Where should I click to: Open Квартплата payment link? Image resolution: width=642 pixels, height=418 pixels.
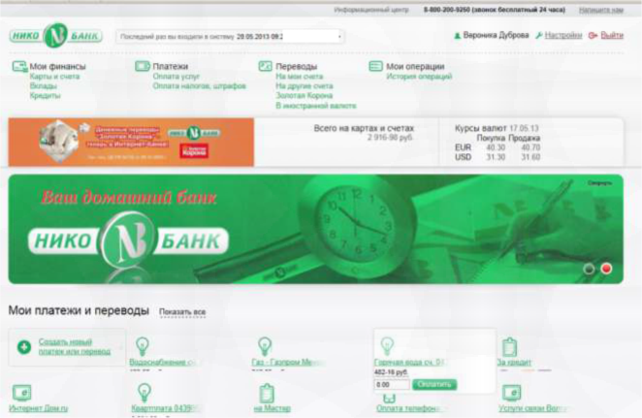point(166,408)
